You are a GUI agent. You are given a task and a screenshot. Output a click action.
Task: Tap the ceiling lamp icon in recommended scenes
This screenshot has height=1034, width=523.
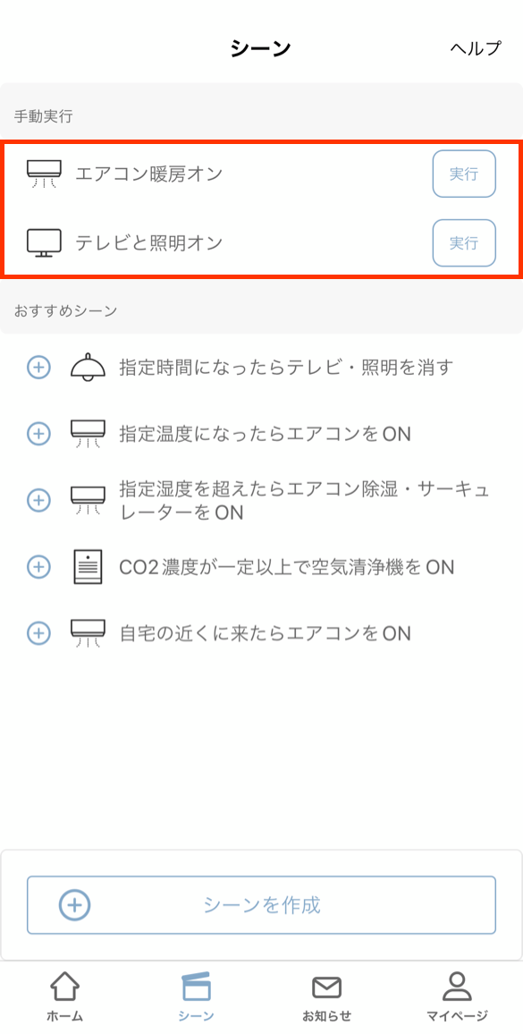tap(88, 367)
